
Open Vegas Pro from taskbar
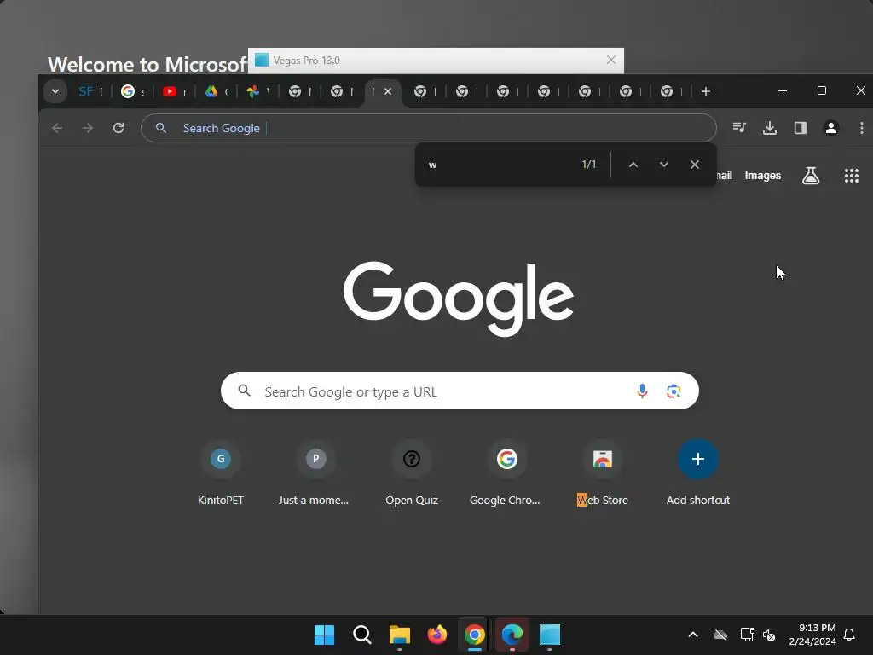click(x=550, y=635)
